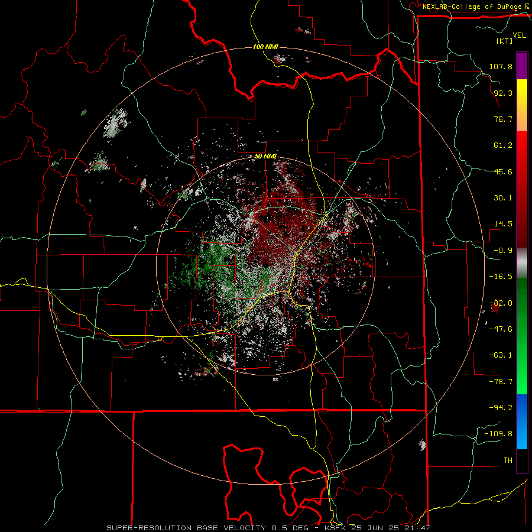Click the -94.2 legend value
Screen dimensions: 532x532
pos(501,407)
